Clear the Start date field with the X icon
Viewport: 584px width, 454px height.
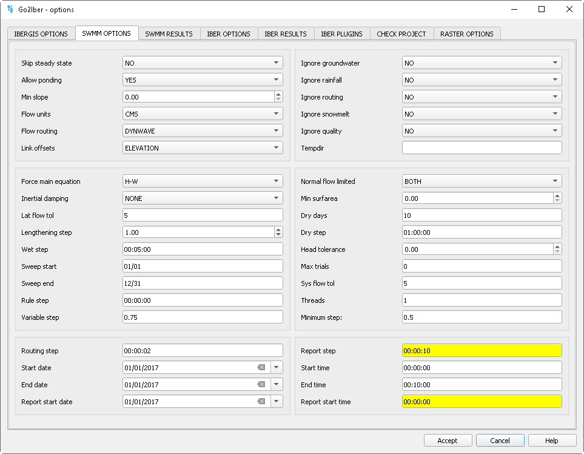(261, 367)
